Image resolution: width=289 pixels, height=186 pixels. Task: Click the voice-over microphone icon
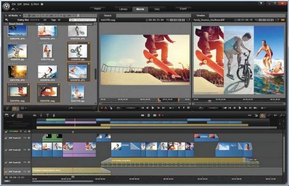(x=54, y=115)
